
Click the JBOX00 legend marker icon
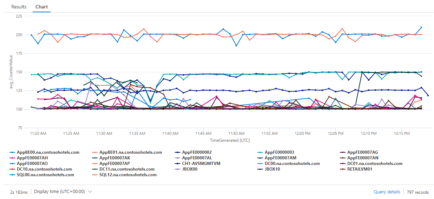177,169
